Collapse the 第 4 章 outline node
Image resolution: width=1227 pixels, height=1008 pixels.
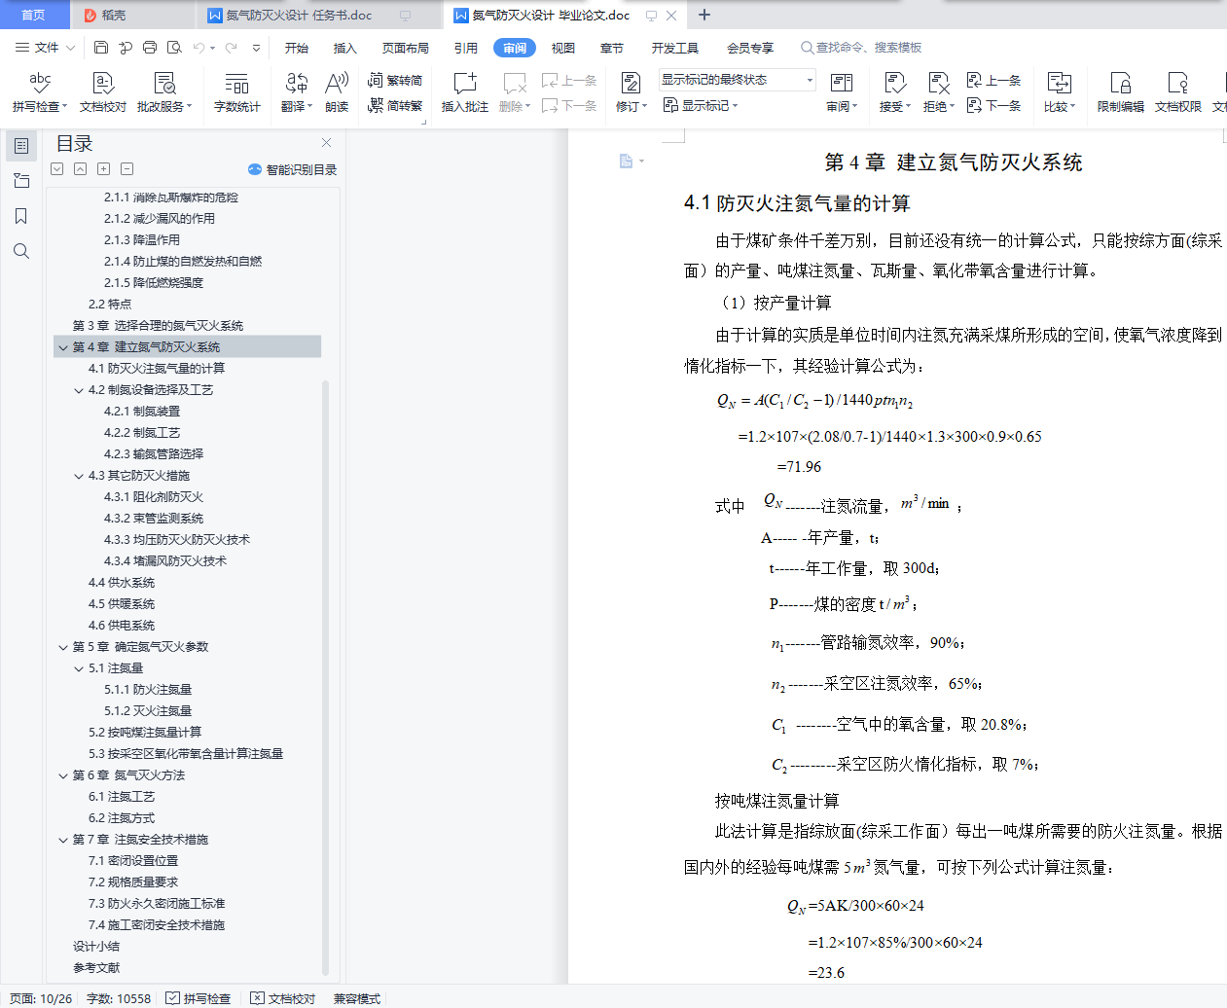coord(63,347)
